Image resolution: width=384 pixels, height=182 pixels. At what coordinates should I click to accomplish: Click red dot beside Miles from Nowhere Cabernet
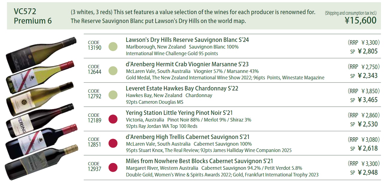coord(113,167)
